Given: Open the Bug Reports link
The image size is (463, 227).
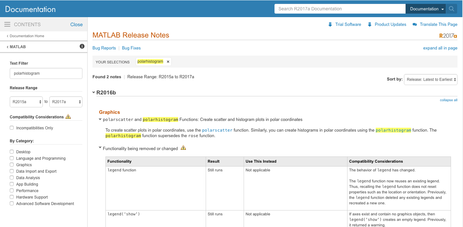Looking at the screenshot, I should tap(104, 48).
